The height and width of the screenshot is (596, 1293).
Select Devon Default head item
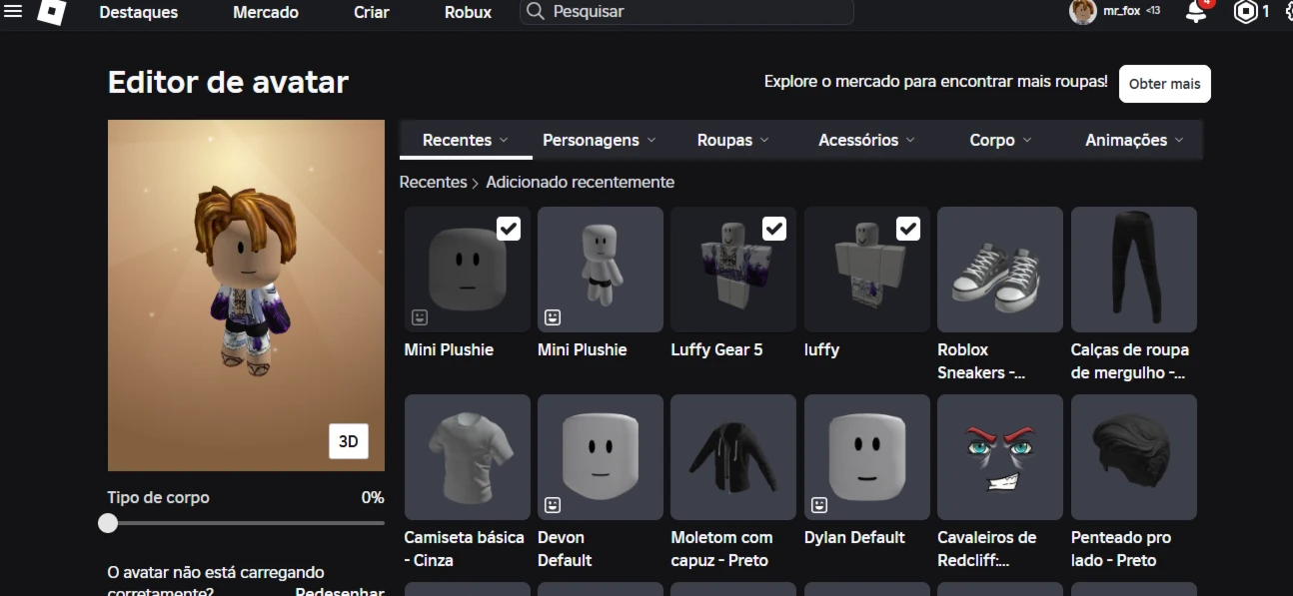pos(601,457)
